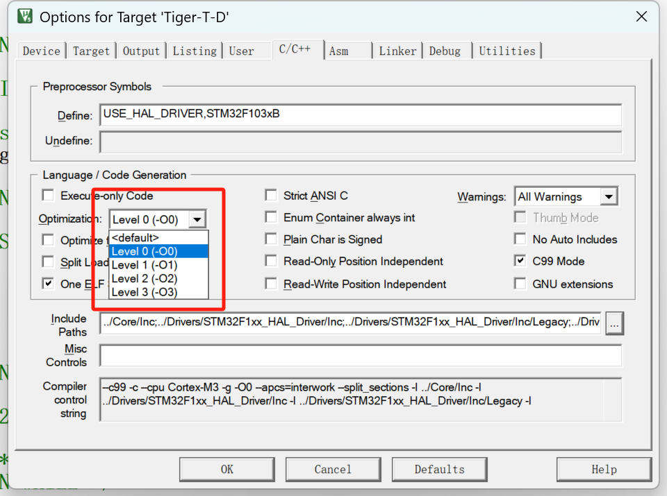Toggle Execute-only Code checkbox

pyautogui.click(x=48, y=196)
